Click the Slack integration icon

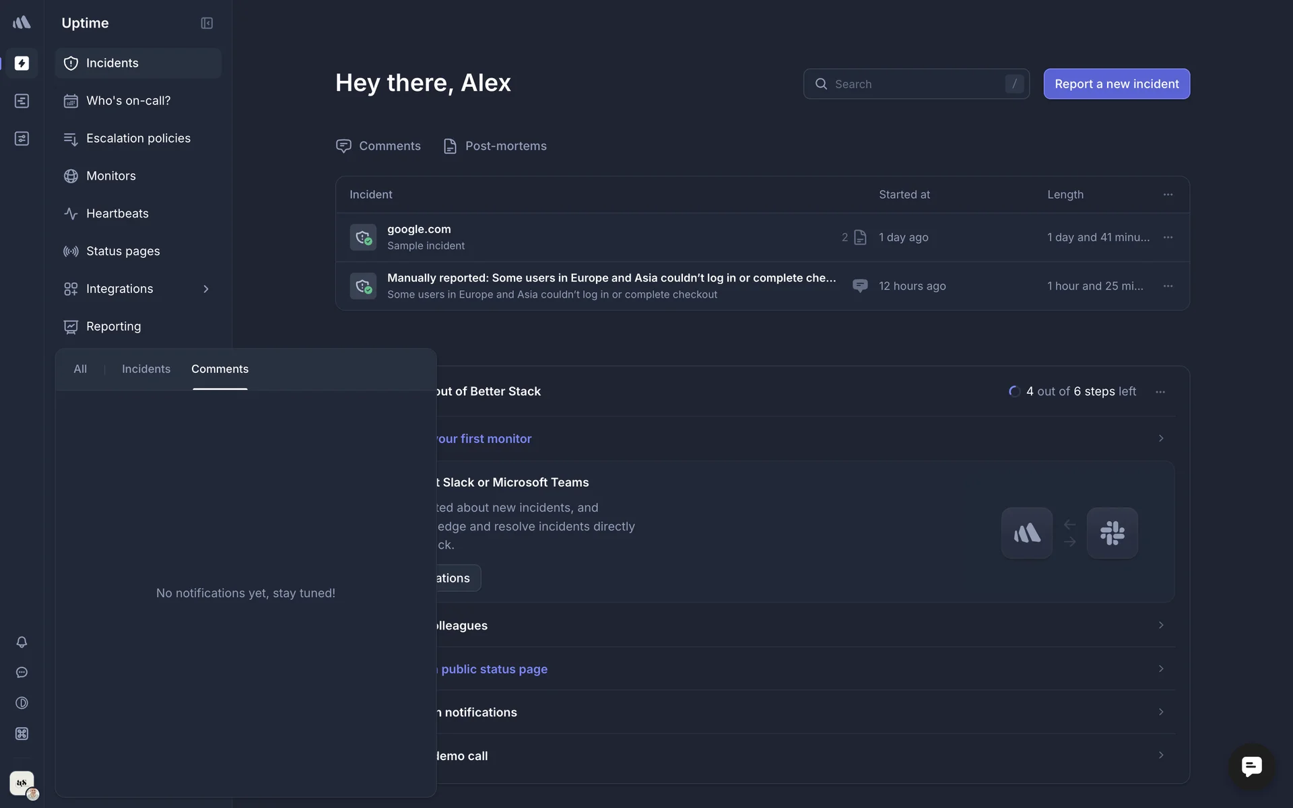pos(1112,533)
